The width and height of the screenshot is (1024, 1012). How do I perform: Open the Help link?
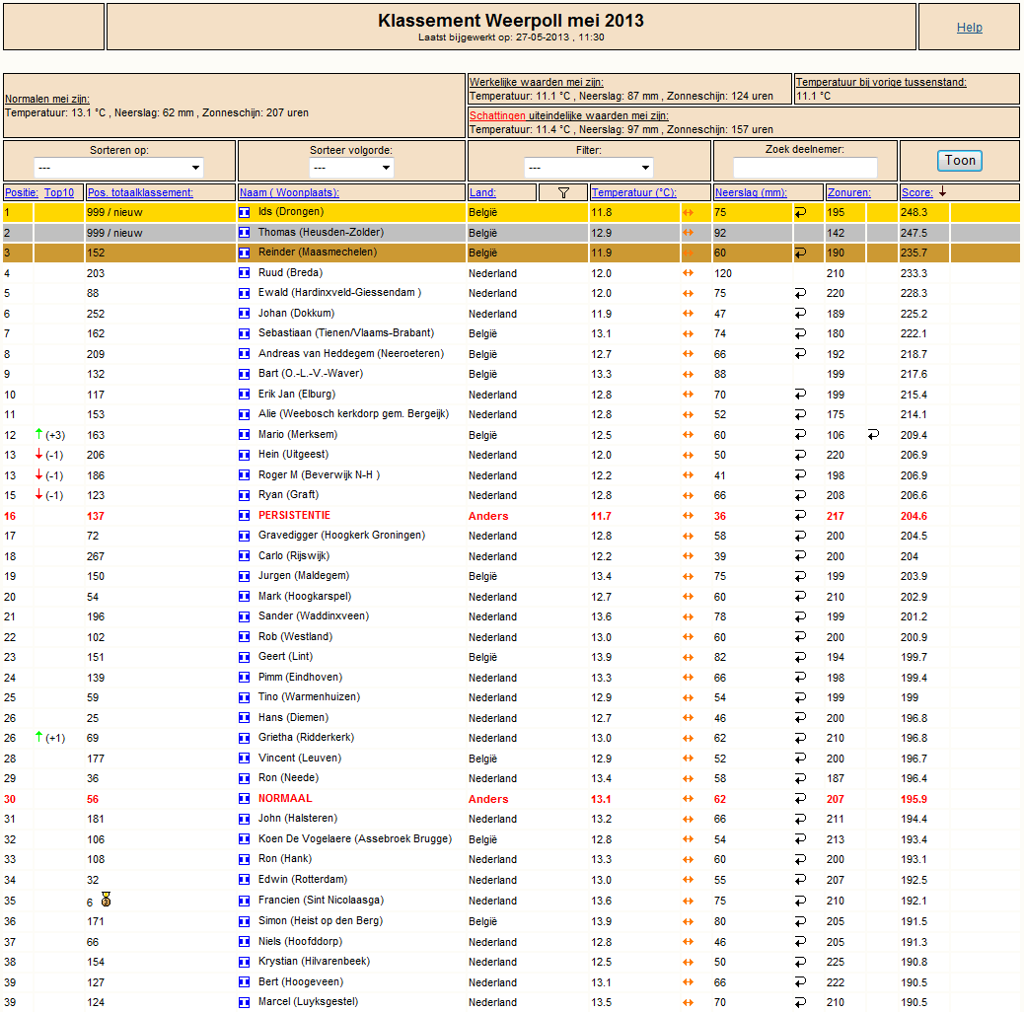coord(969,28)
